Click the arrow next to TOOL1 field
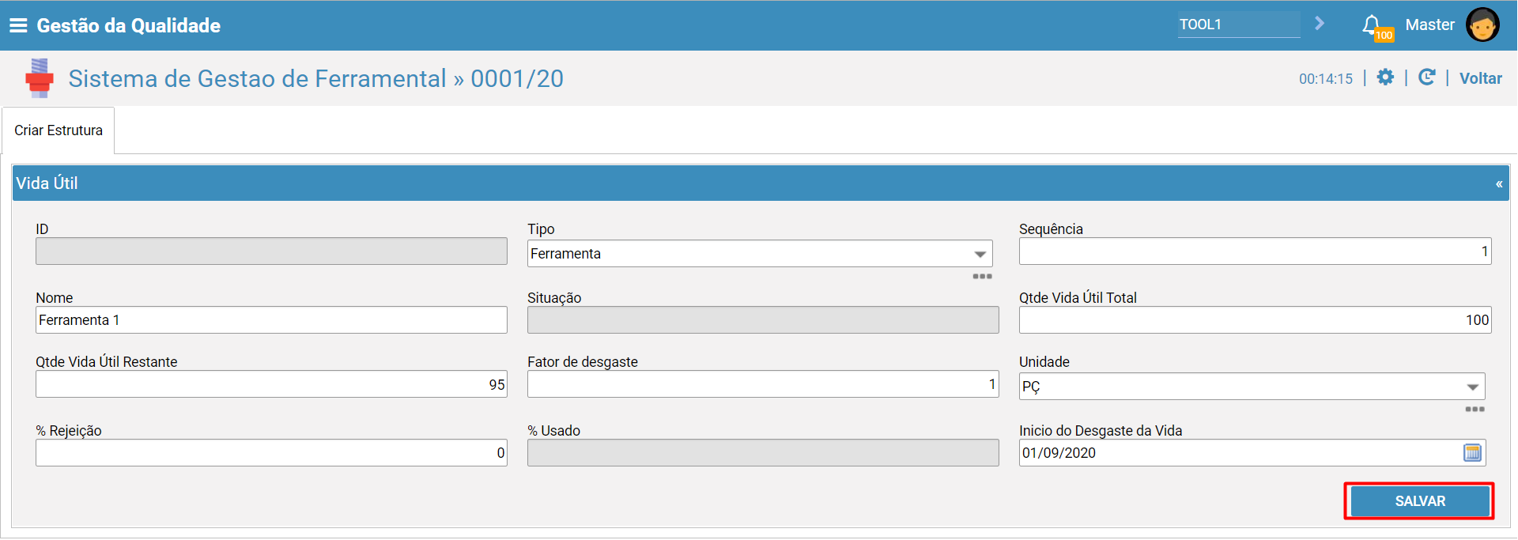This screenshot has width=1518, height=540. 1320,24
